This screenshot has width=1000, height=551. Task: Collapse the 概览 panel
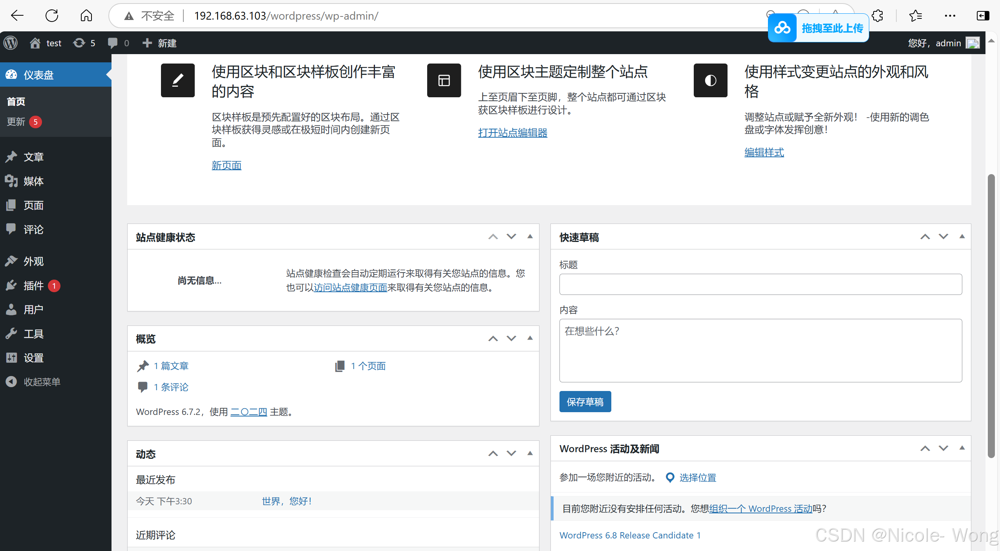[x=530, y=338]
